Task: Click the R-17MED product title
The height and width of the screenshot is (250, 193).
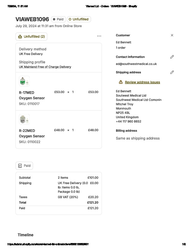Action: coord(26,92)
